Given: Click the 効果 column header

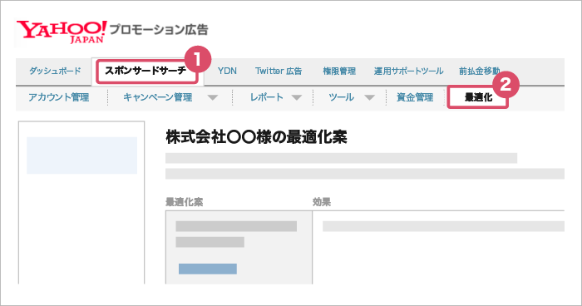Looking at the screenshot, I should coord(322,202).
